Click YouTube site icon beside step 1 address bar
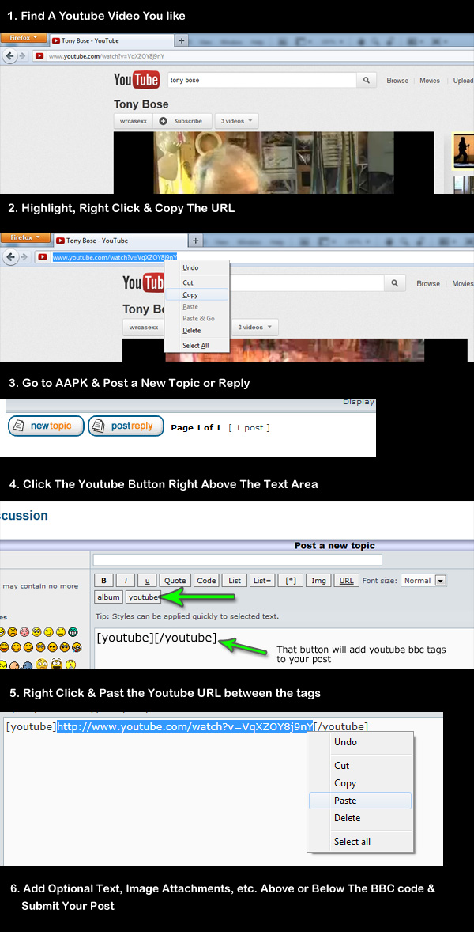474x932 pixels. click(39, 56)
